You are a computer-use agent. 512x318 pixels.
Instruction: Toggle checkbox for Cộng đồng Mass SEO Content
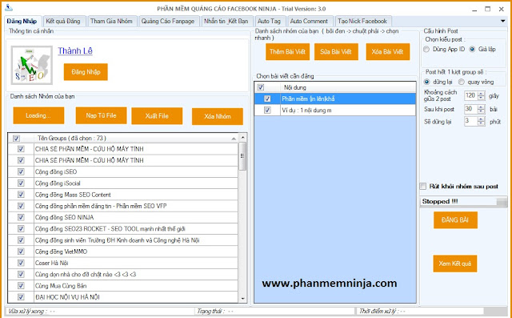(21, 195)
